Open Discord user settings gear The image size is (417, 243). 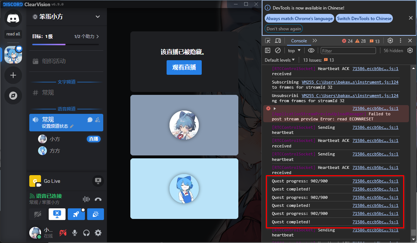click(x=98, y=232)
